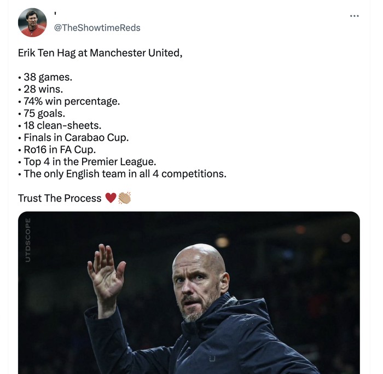Click the "38 games." bullet line
383x374 pixels.
48,77
